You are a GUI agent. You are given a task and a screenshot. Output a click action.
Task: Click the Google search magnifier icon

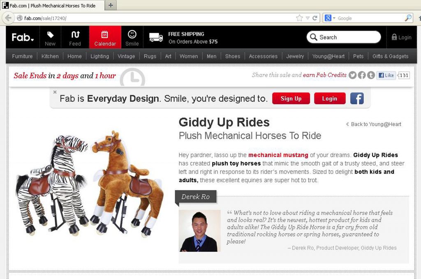point(408,18)
